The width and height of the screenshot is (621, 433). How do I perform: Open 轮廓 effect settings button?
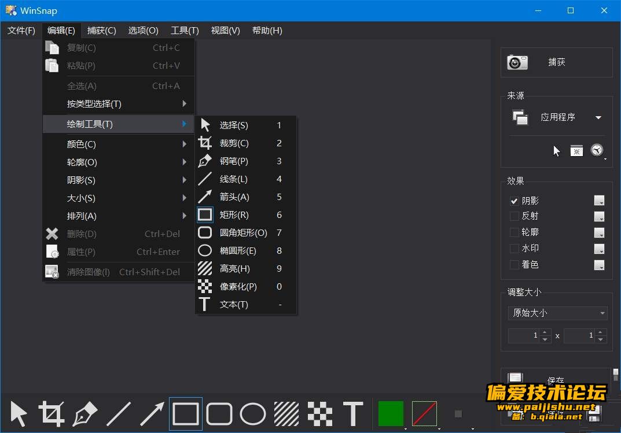(599, 232)
